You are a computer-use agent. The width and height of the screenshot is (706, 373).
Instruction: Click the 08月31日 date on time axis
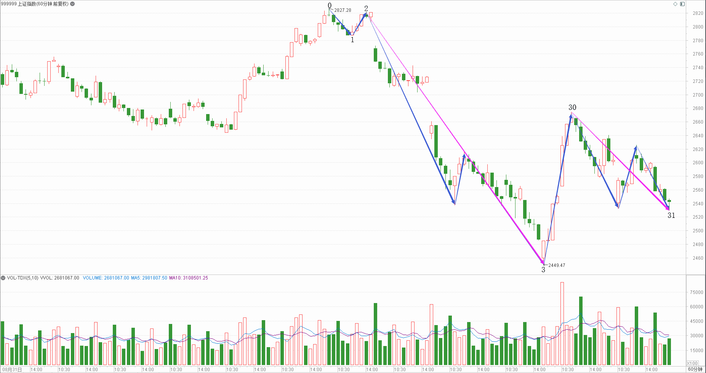(12, 369)
